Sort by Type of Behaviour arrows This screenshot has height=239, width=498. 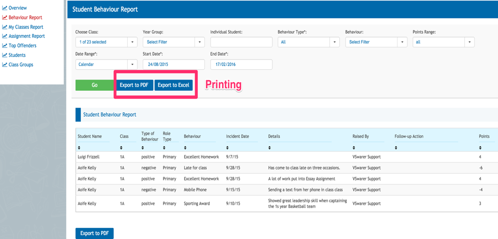point(143,148)
